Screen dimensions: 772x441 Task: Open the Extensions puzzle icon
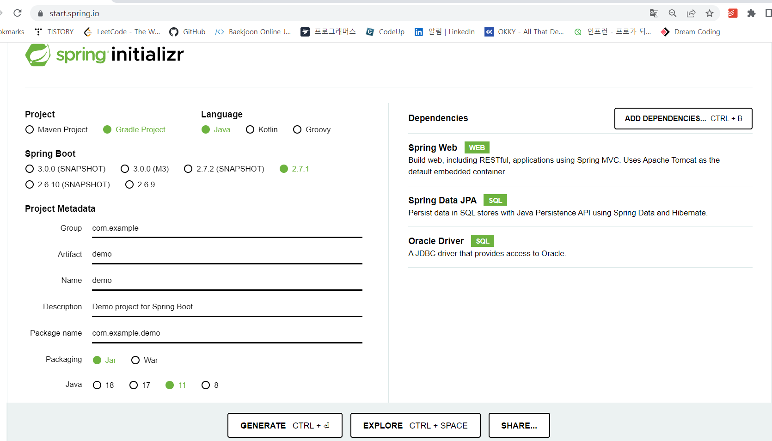coord(751,13)
